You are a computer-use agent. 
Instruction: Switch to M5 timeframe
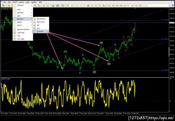pos(113,6)
